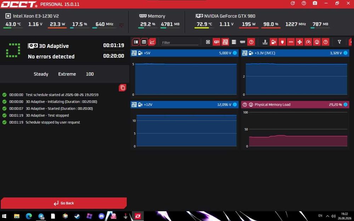Open the volume control in system tray
Viewport: 354px width, 221px height.
(x=333, y=216)
